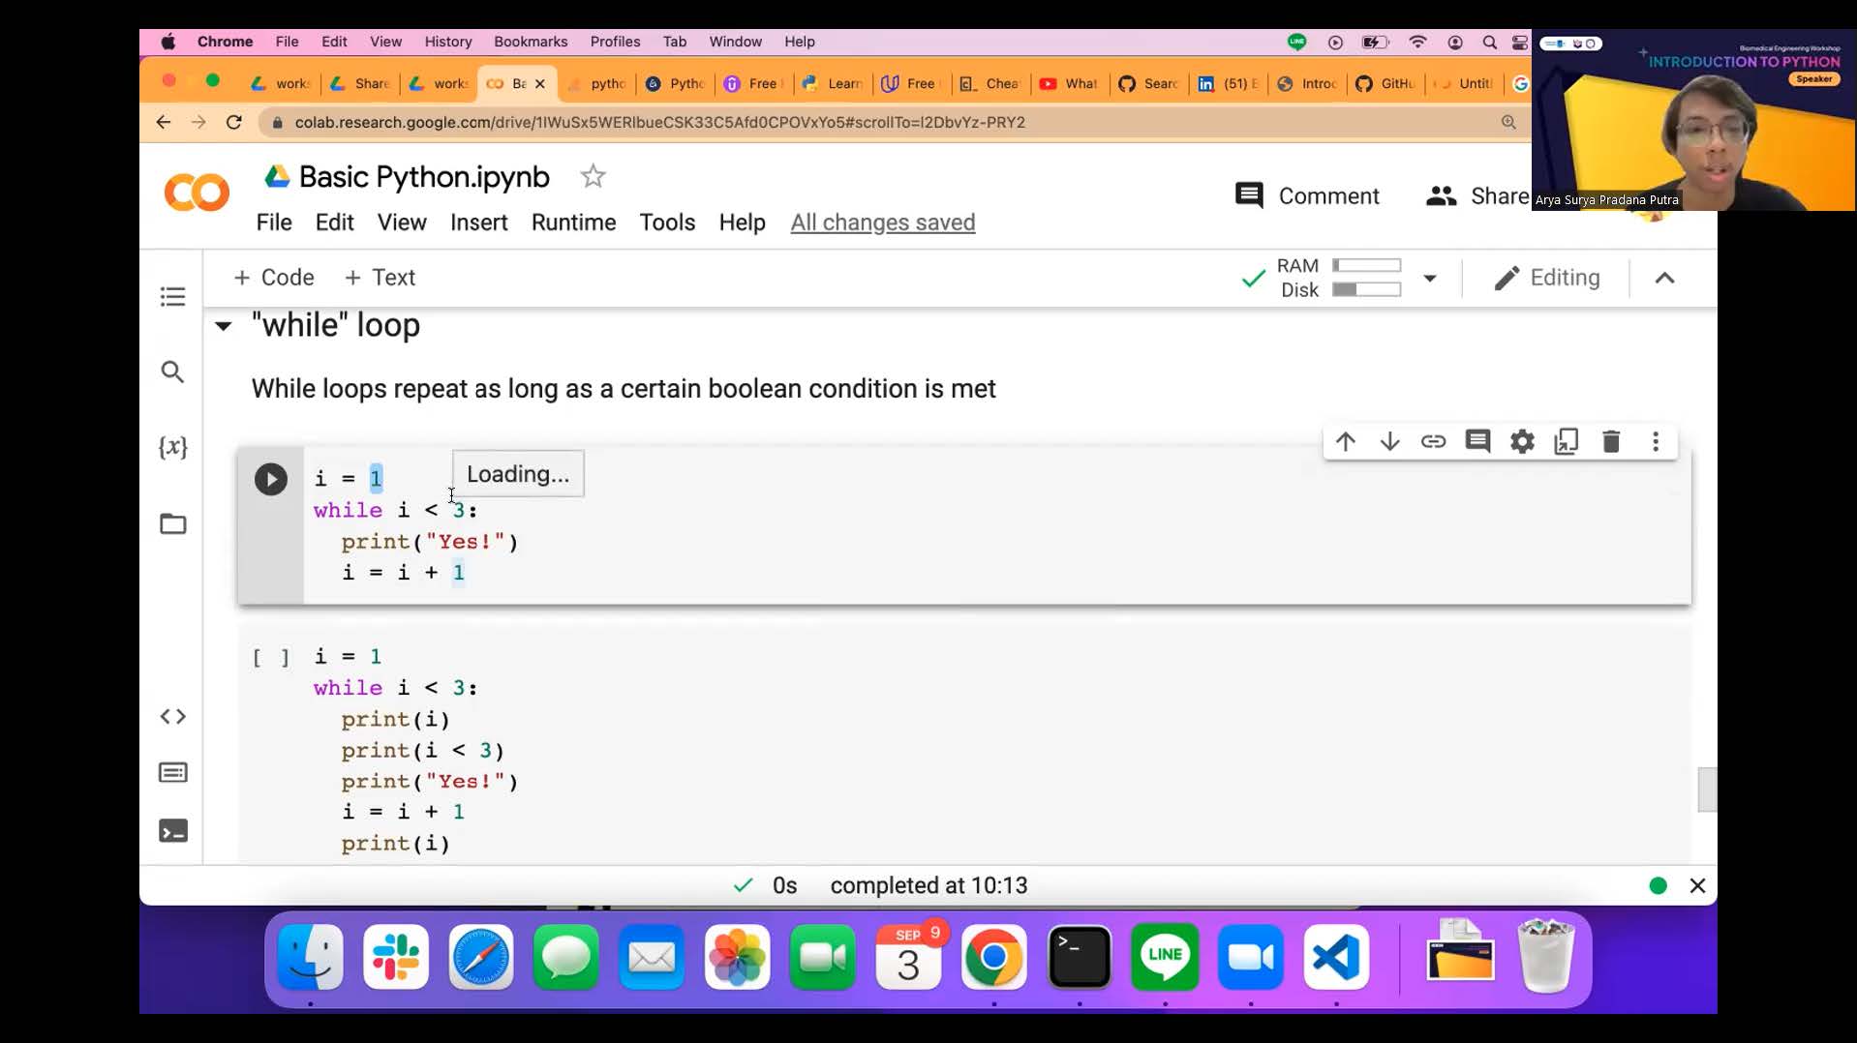Screen dimensions: 1857x1043
Task: Collapse the header with the up chevron
Action: pos(1664,279)
